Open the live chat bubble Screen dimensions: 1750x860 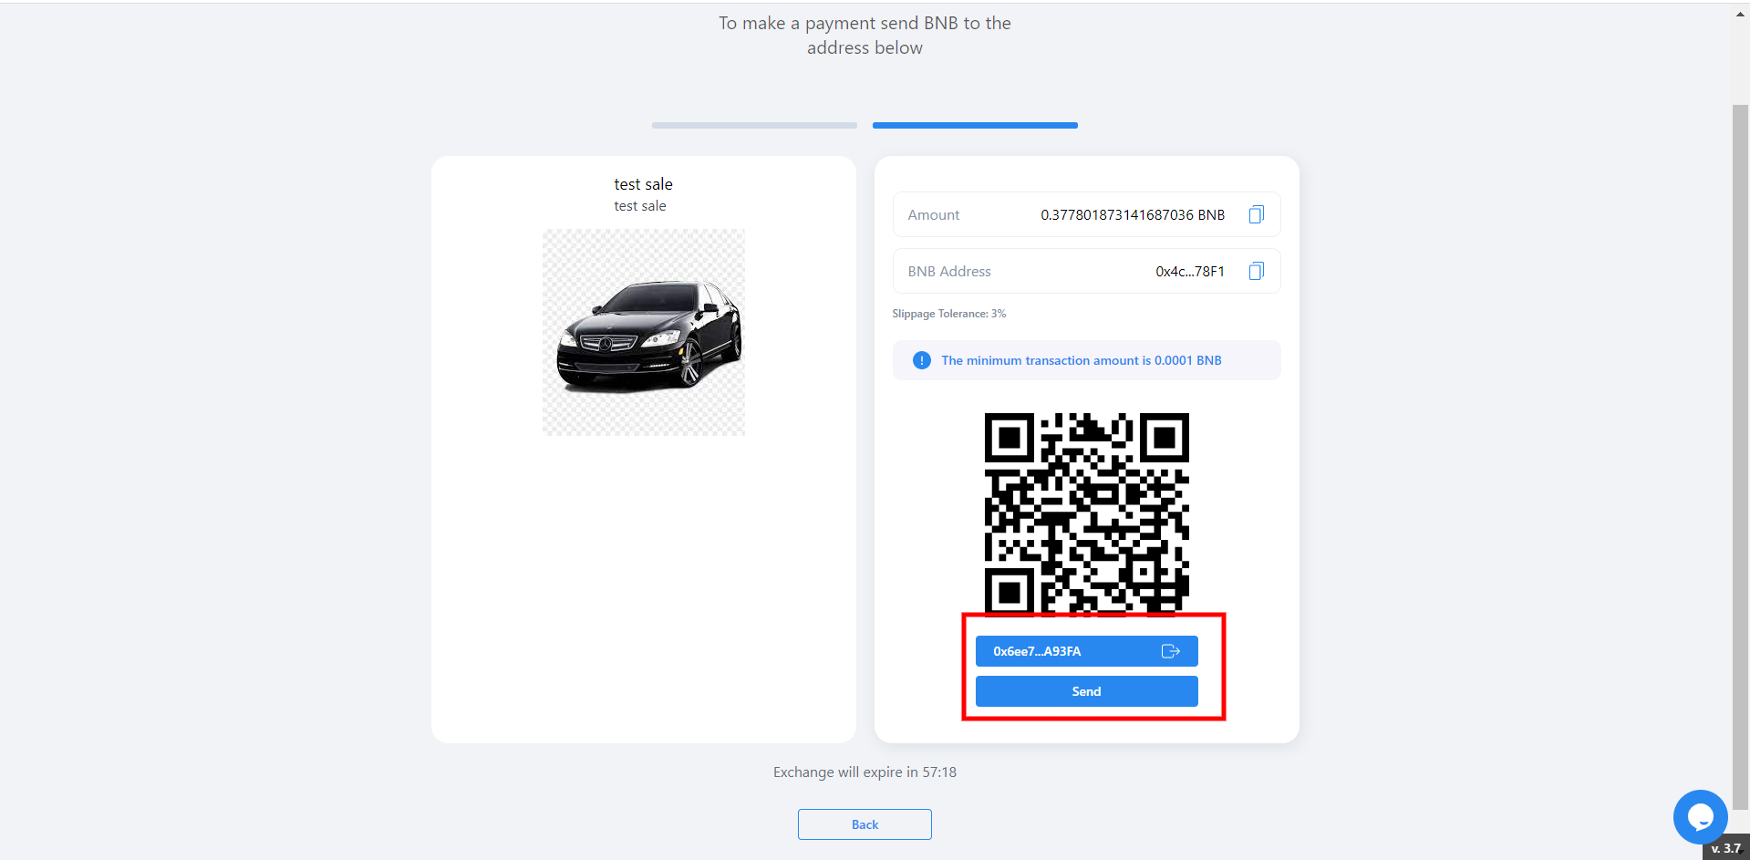pyautogui.click(x=1699, y=816)
